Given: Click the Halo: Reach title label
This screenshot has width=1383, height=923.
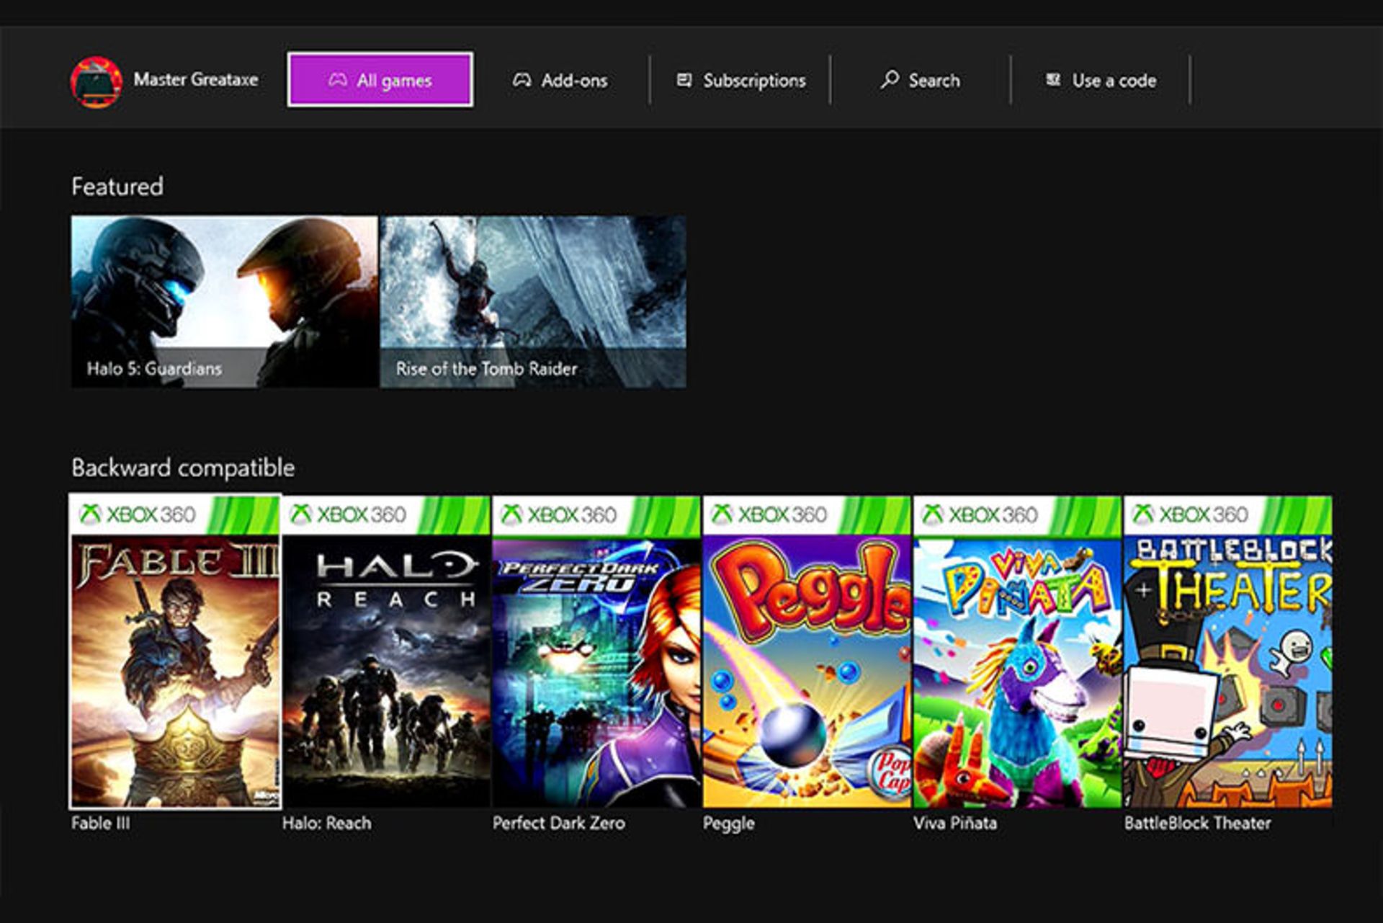Looking at the screenshot, I should pyautogui.click(x=327, y=823).
